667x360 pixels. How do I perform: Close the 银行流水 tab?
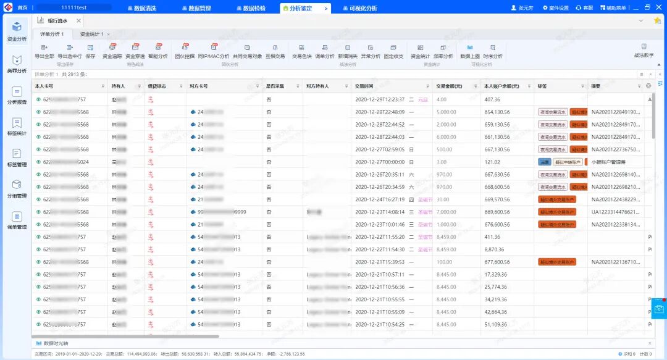78,20
